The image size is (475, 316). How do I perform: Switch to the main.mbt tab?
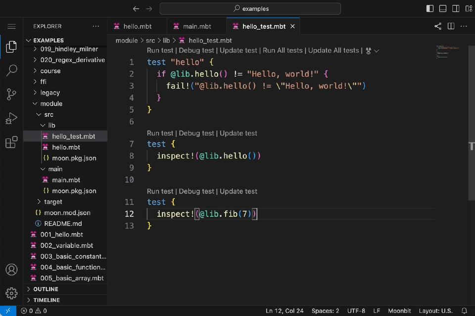pyautogui.click(x=197, y=26)
